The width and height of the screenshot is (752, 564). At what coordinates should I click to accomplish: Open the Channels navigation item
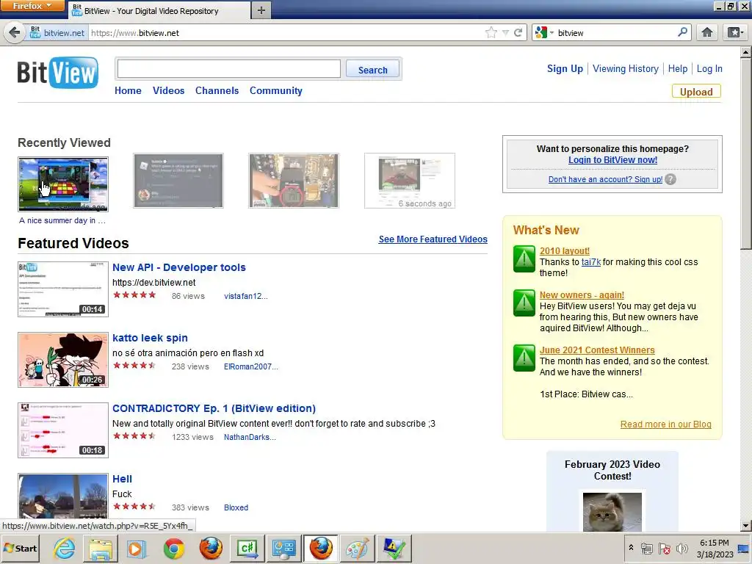pyautogui.click(x=217, y=90)
